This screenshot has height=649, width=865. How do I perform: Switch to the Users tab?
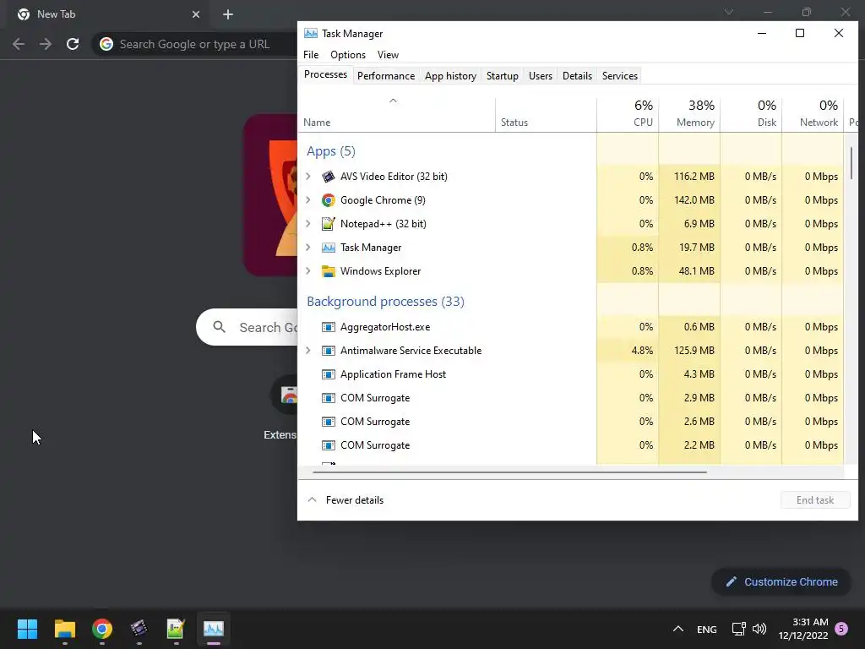tap(541, 75)
